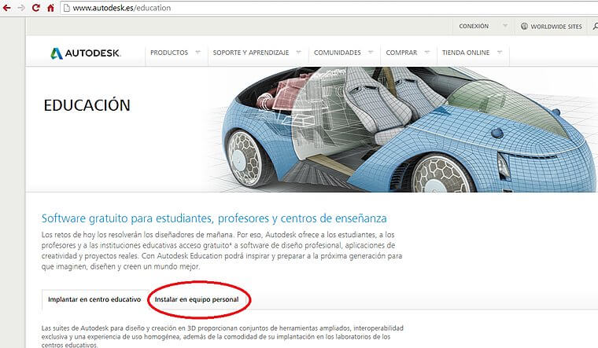Open the Conexión menu
This screenshot has height=348, width=598.
[474, 26]
